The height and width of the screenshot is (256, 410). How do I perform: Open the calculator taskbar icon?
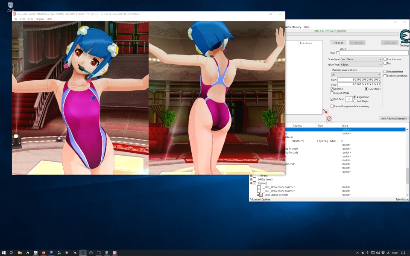107,253
